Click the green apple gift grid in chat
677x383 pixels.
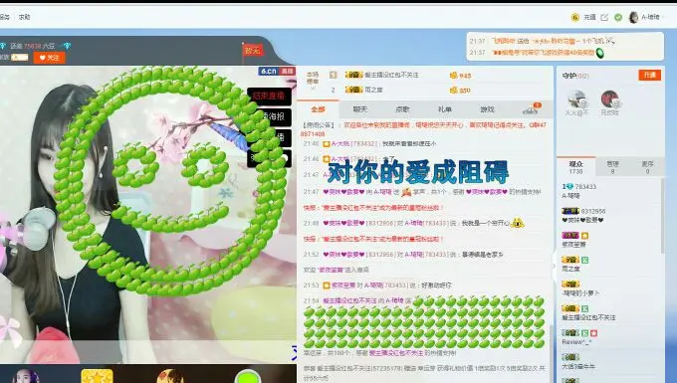pos(424,322)
